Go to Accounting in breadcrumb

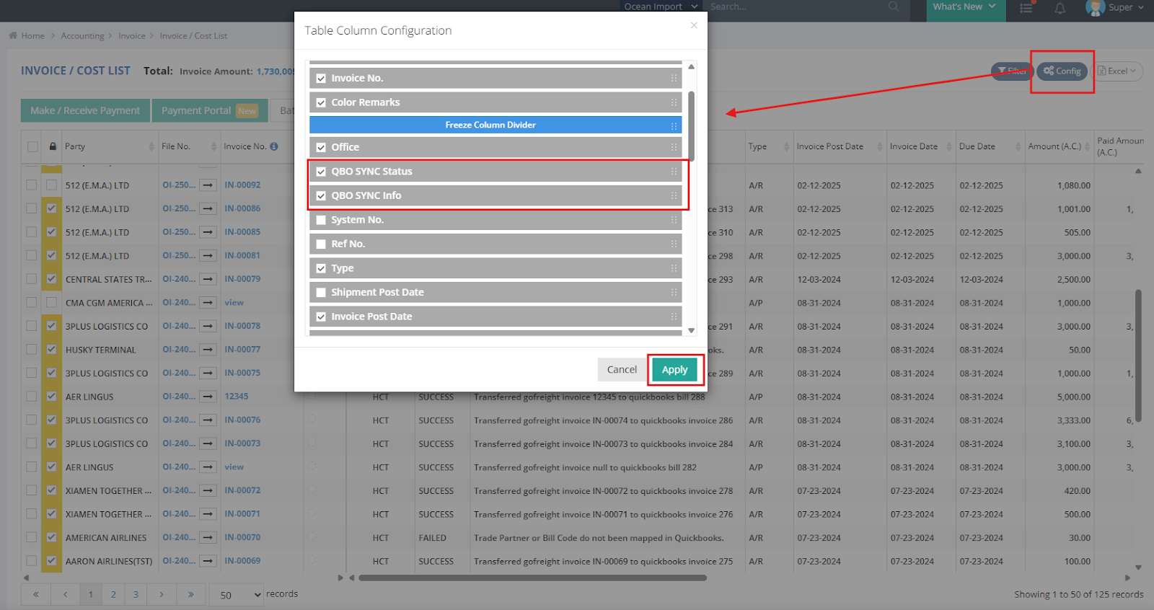click(82, 36)
